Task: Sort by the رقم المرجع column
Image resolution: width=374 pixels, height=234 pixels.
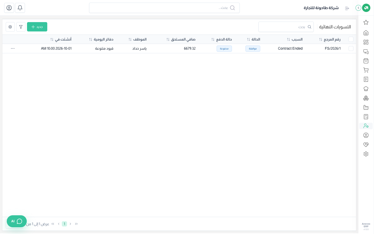Action: pyautogui.click(x=330, y=40)
